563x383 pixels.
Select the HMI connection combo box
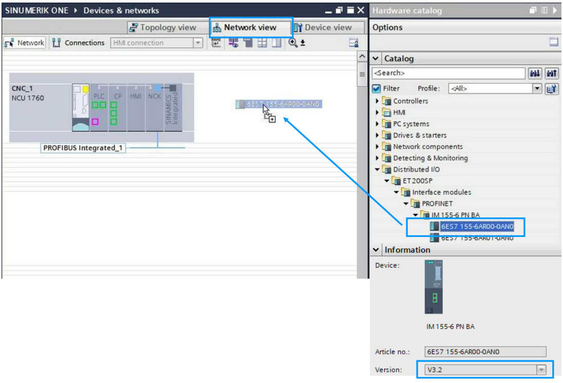157,43
